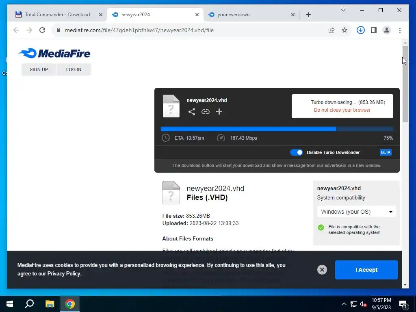
Task: Toggle the Disable Turbo Downloader switch
Action: pyautogui.click(x=296, y=152)
